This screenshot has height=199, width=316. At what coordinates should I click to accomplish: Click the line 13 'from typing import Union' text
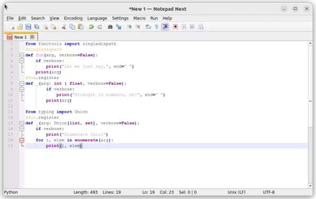pos(56,112)
